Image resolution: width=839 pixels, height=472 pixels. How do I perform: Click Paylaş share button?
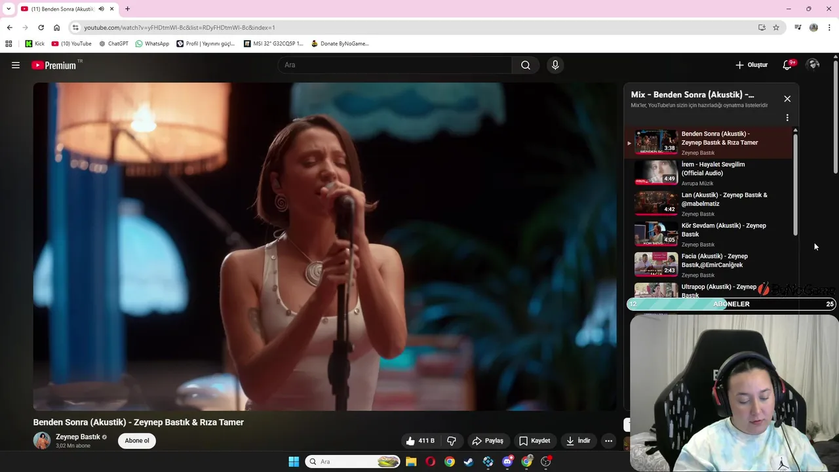pos(488,441)
